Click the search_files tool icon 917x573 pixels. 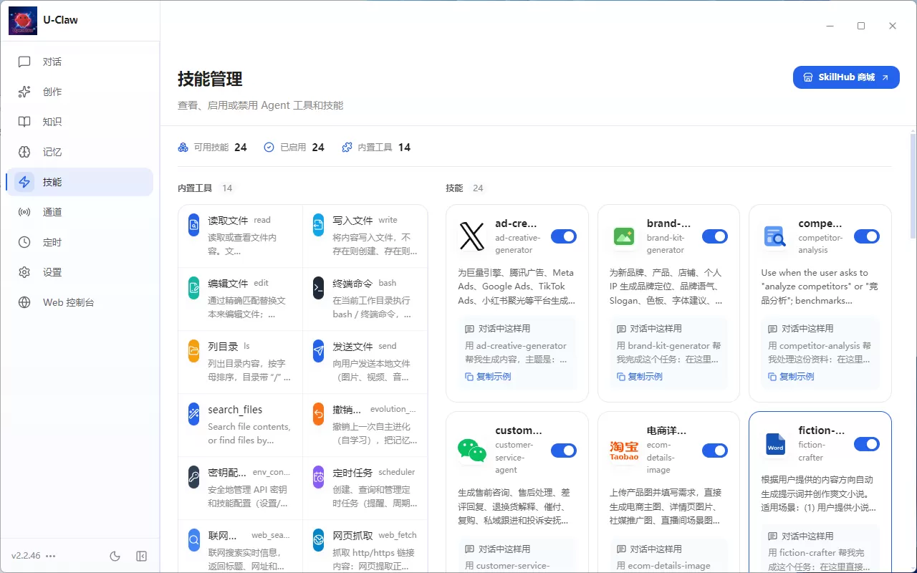coord(194,414)
